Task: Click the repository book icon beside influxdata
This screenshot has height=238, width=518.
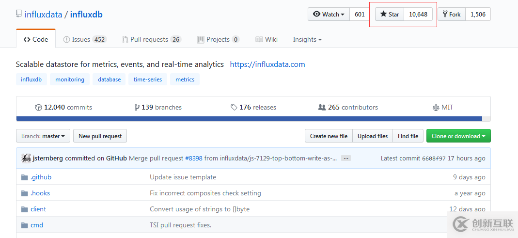Action: pyautogui.click(x=19, y=14)
